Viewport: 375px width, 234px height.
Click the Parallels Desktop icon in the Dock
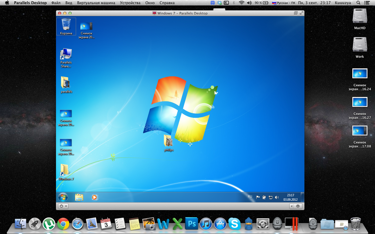(x=291, y=224)
